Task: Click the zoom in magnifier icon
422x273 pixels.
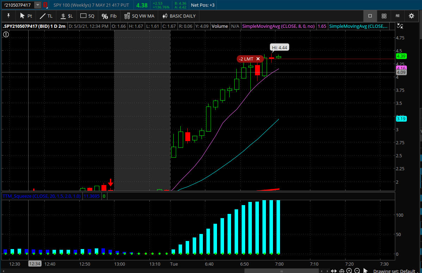Action: pyautogui.click(x=349, y=271)
